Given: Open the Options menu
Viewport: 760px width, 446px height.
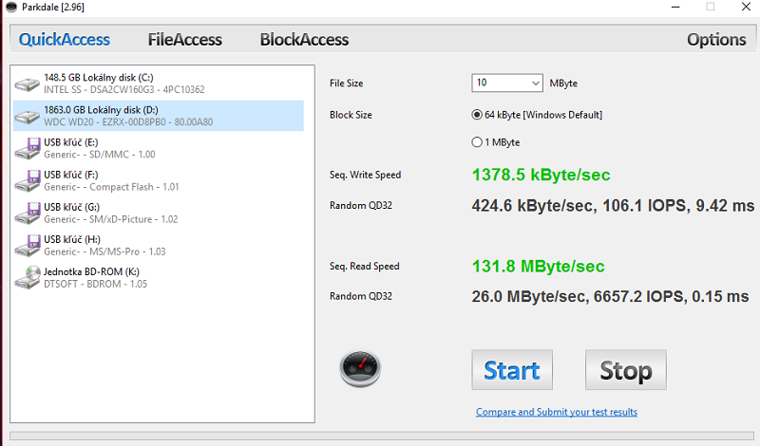Looking at the screenshot, I should 715,40.
